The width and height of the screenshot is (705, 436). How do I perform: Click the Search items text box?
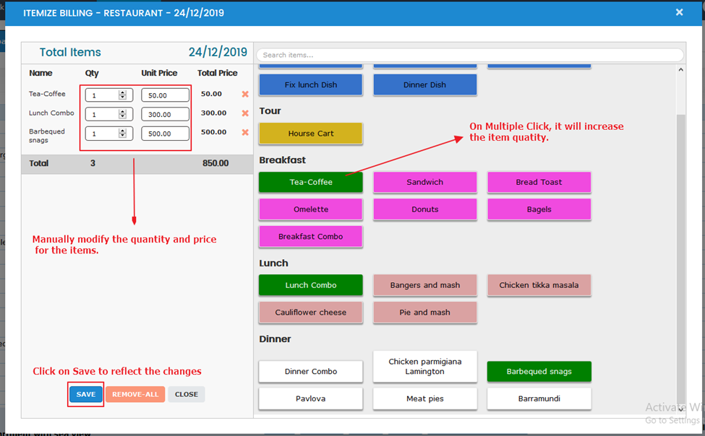point(469,55)
